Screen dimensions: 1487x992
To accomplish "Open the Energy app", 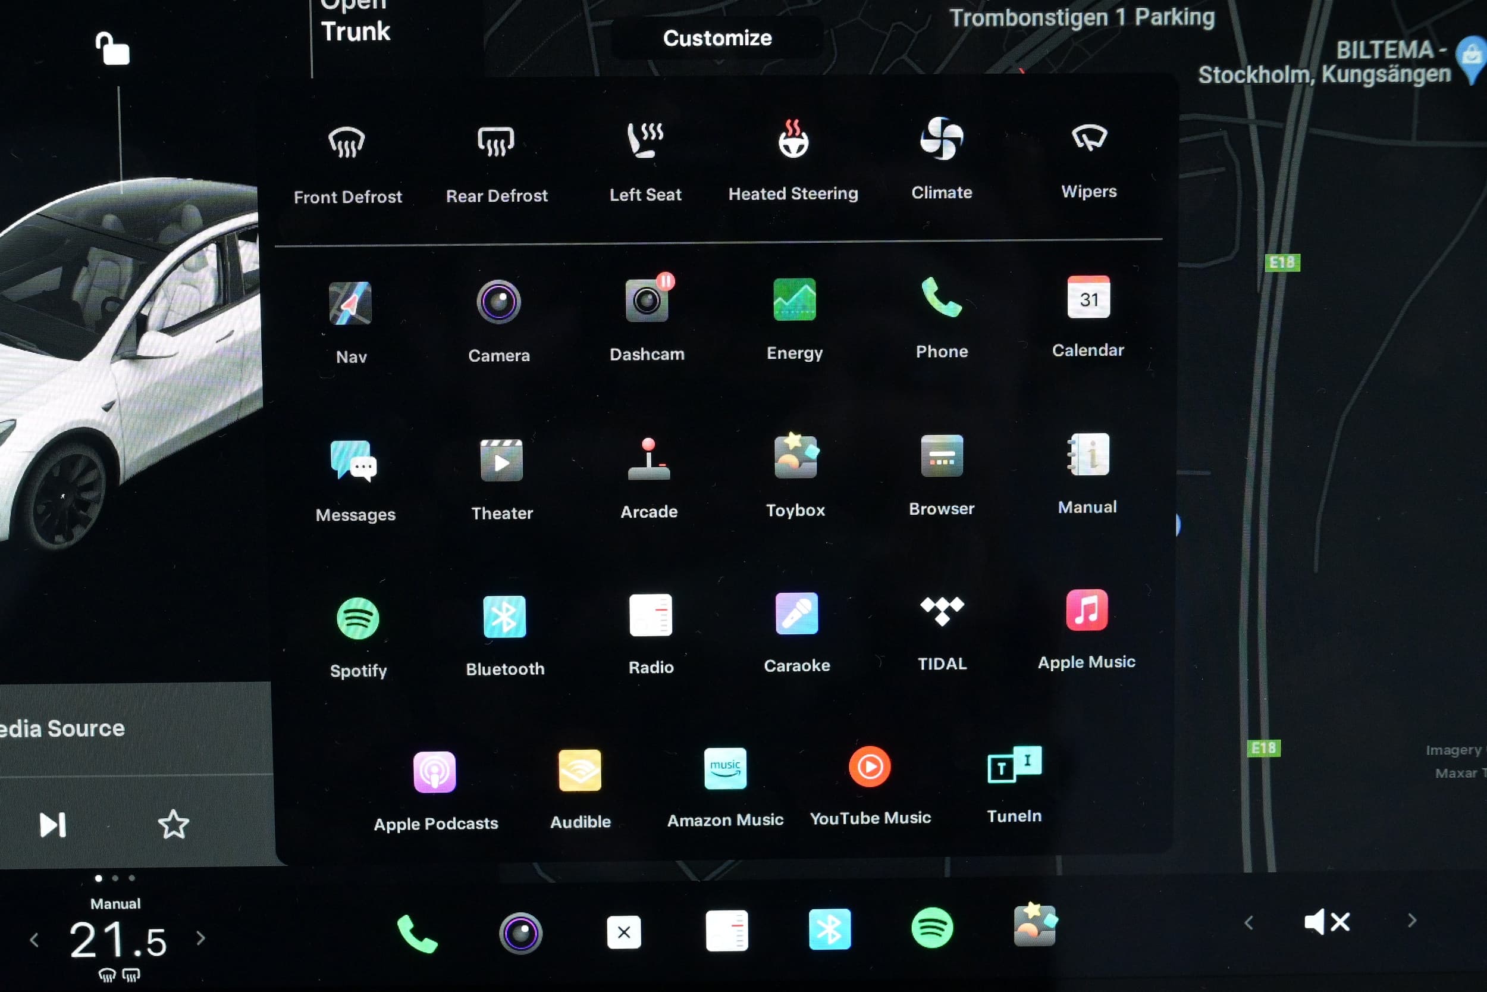I will click(x=794, y=301).
